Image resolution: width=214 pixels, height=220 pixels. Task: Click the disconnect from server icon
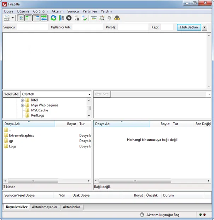click(77, 18)
